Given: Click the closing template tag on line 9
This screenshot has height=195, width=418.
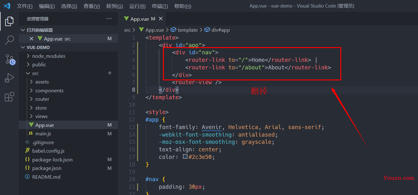Looking at the screenshot, I should (x=164, y=97).
